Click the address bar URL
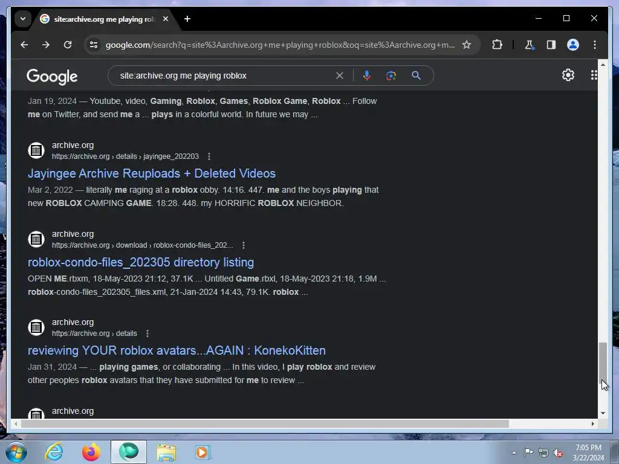This screenshot has height=464, width=619. pyautogui.click(x=280, y=45)
